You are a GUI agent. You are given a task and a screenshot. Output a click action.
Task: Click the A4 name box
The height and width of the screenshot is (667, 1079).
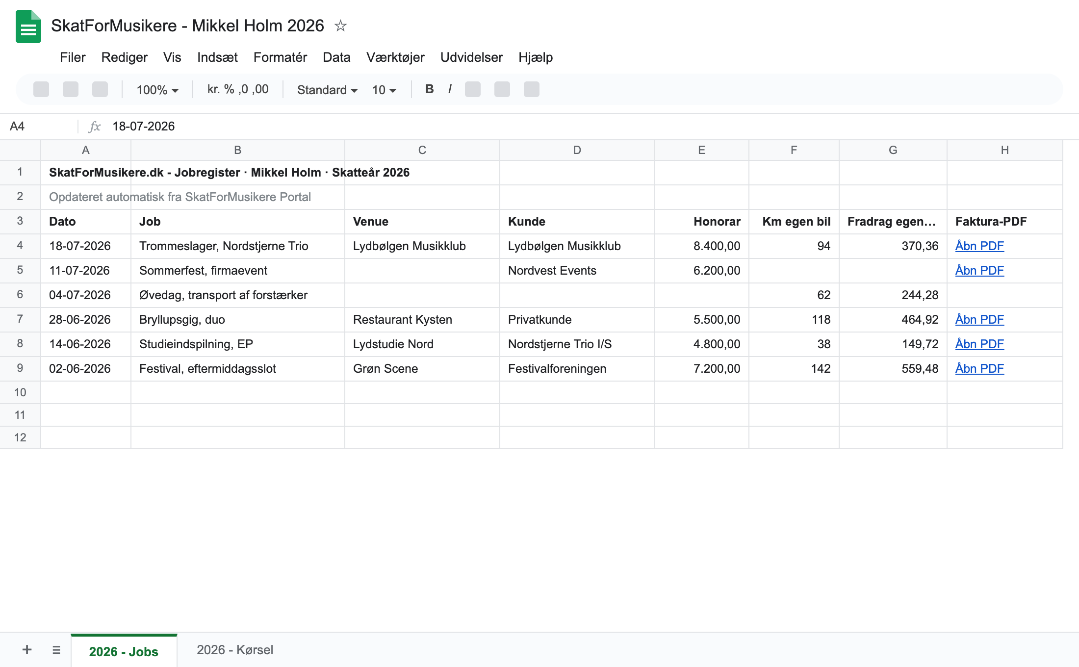(x=39, y=127)
